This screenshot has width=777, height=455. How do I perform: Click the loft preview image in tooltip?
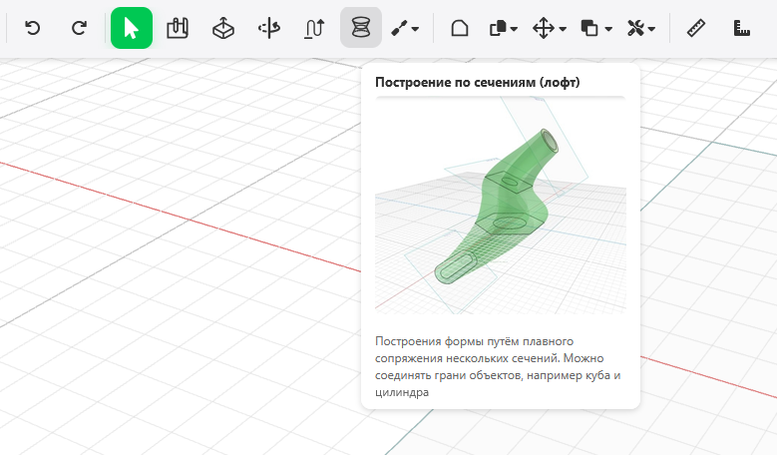tap(501, 206)
